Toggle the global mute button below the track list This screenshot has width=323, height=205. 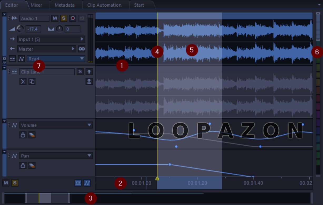pyautogui.click(x=6, y=183)
